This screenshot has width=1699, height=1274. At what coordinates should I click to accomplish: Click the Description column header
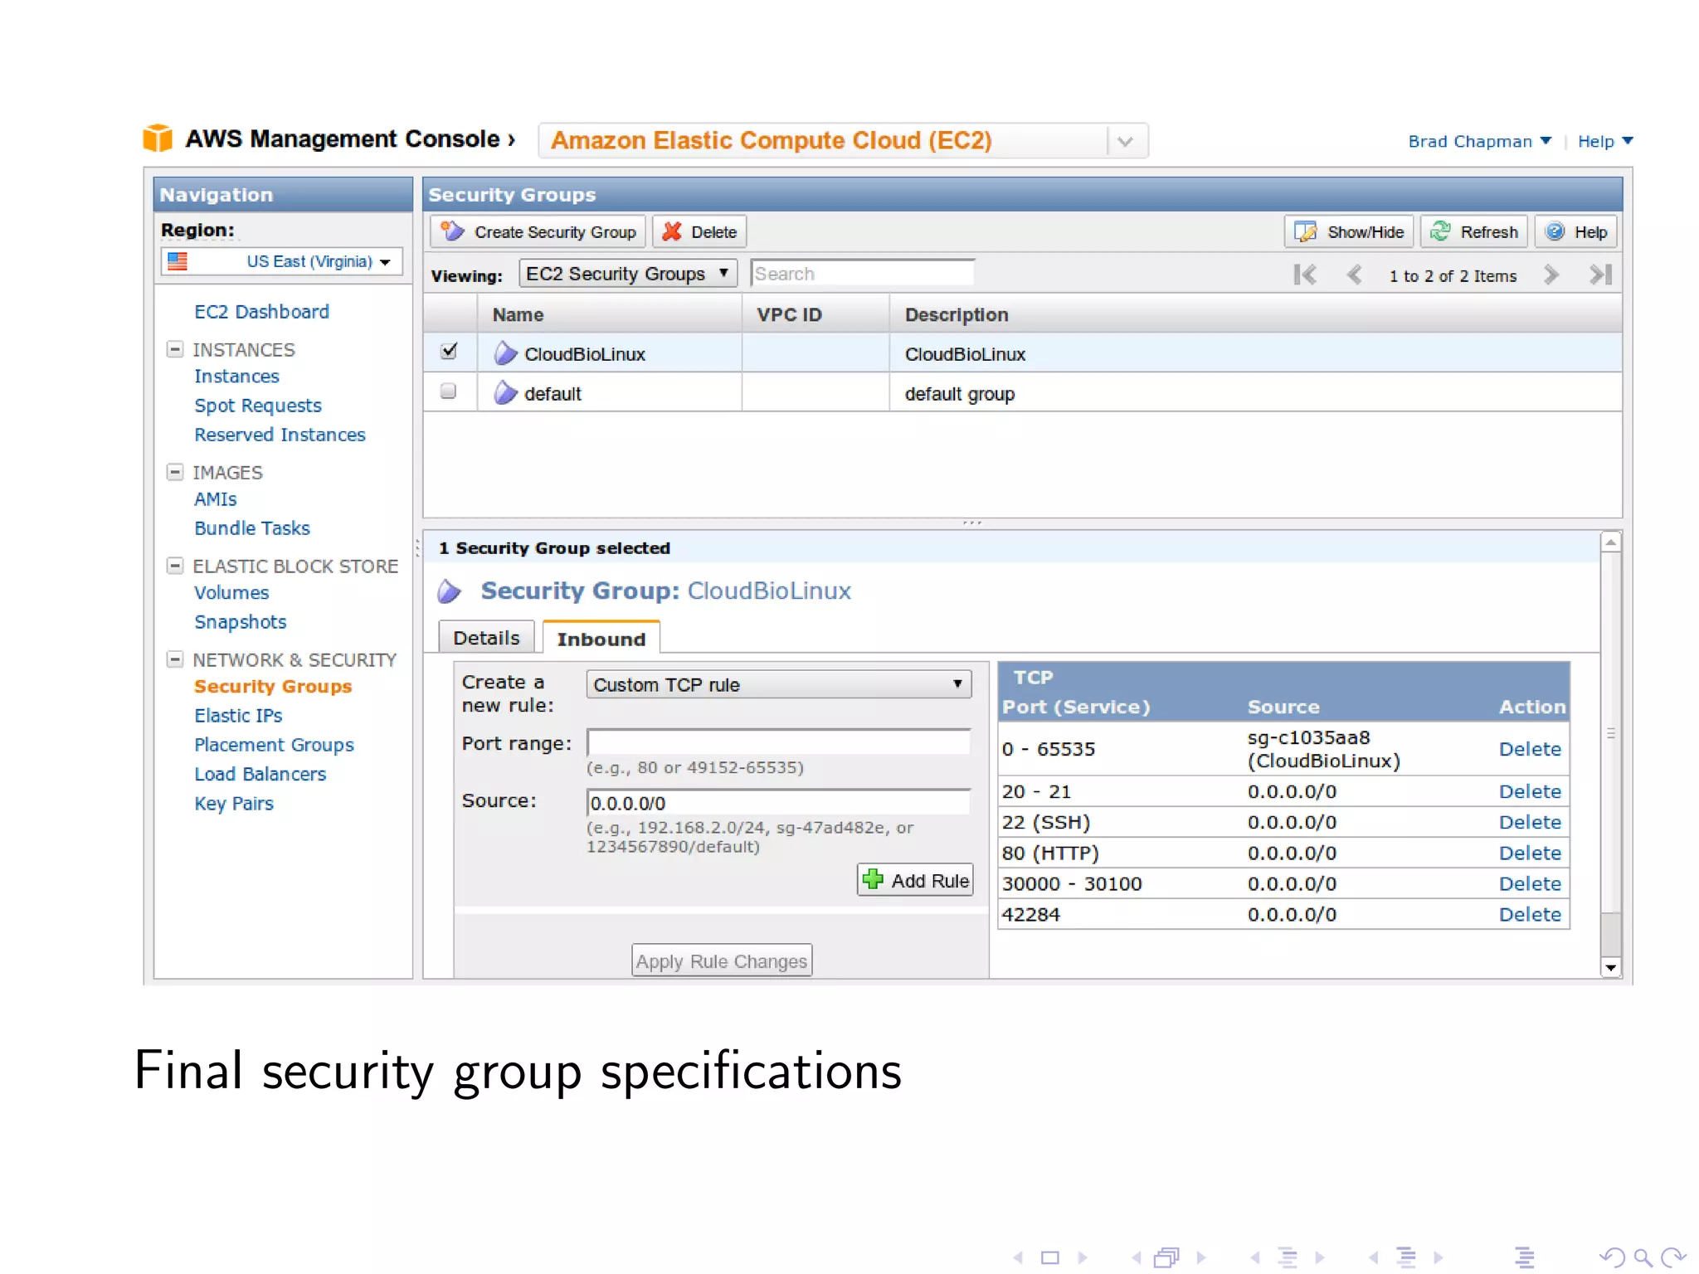tap(1256, 314)
